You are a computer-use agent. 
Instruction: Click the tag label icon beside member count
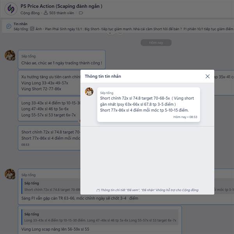[x=81, y=13]
